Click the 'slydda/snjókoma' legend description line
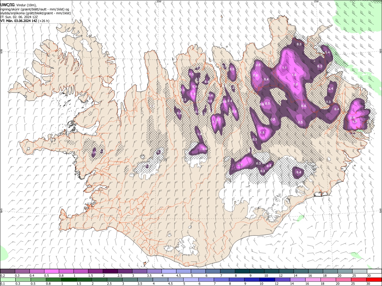The width and height of the screenshot is (382, 286). (36, 13)
